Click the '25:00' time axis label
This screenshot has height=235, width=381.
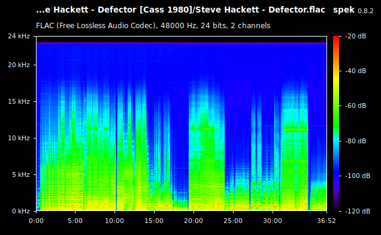click(233, 221)
